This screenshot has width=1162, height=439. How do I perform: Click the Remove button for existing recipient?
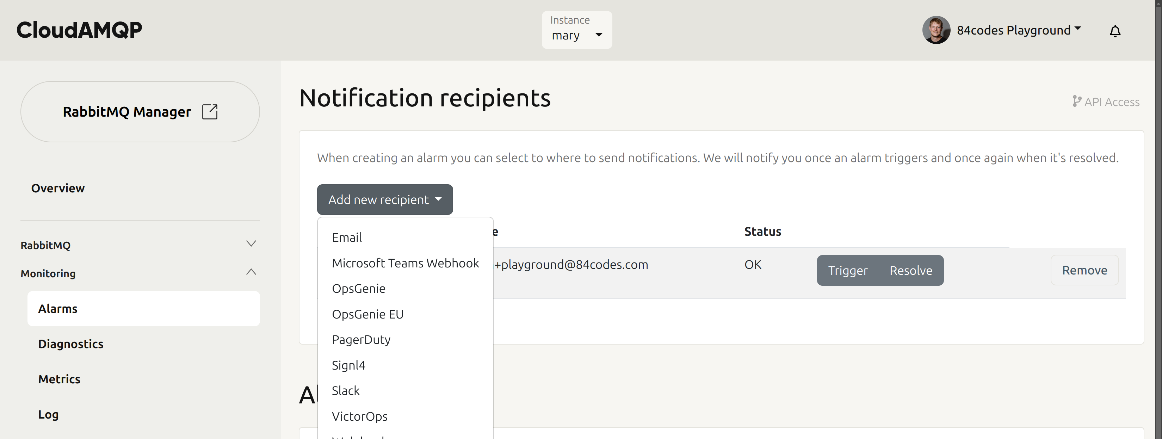tap(1084, 270)
